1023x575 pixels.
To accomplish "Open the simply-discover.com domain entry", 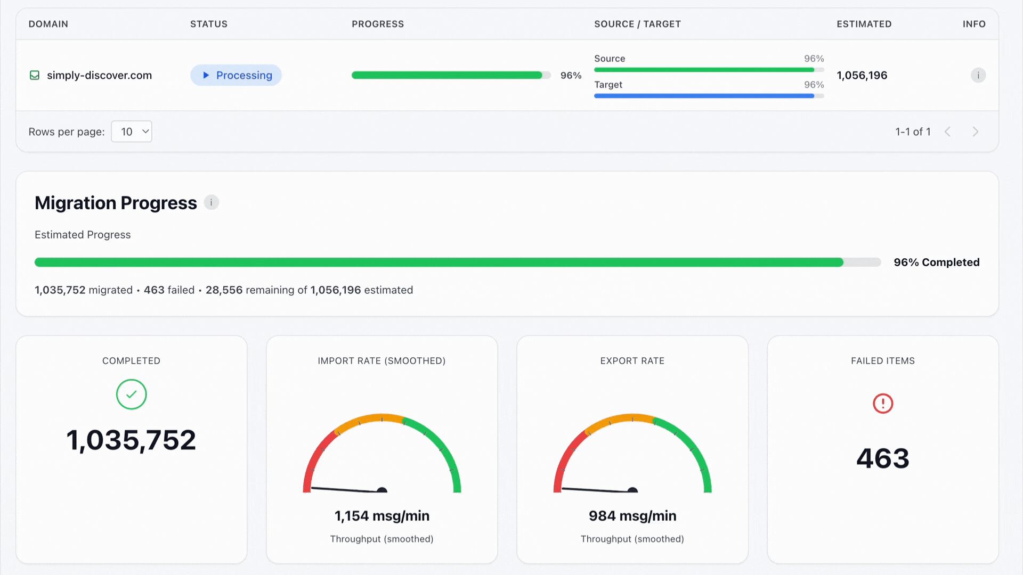I will point(99,75).
